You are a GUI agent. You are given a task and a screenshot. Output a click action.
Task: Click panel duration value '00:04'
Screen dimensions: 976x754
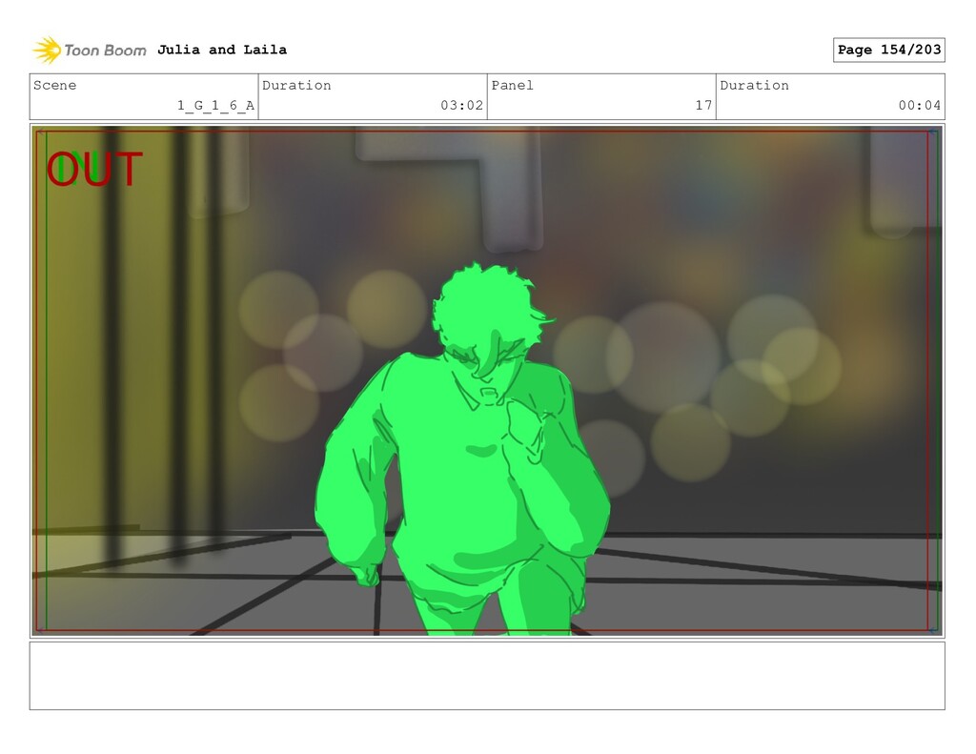coord(920,105)
